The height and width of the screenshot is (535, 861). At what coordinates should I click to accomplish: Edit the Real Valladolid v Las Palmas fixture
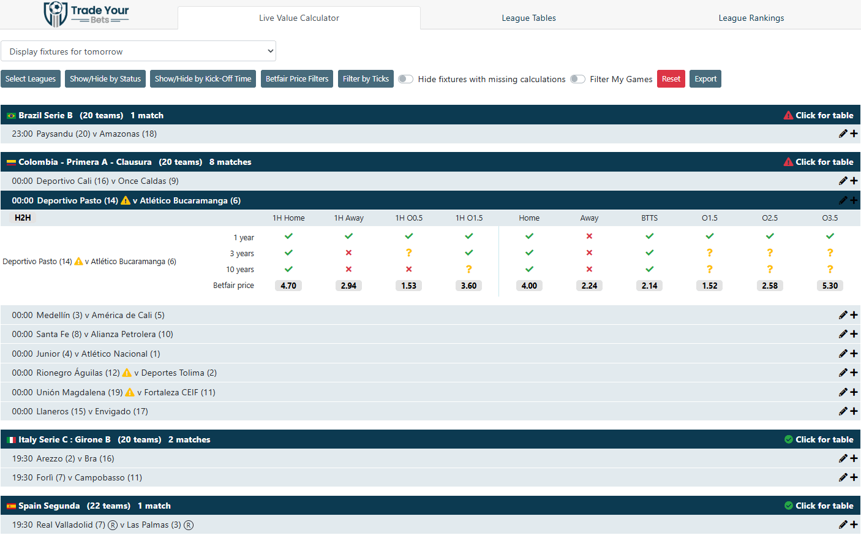843,525
